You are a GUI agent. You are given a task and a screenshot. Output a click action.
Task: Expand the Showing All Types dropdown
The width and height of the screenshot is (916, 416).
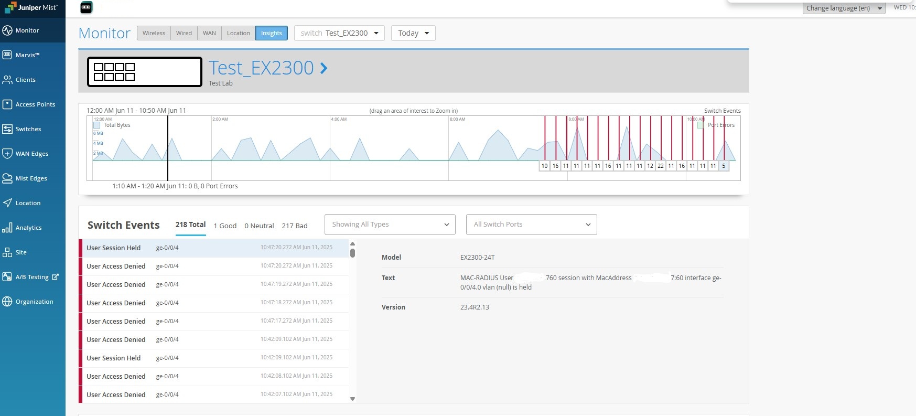coord(390,225)
